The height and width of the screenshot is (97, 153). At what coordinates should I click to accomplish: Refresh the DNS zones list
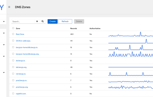tap(65, 21)
